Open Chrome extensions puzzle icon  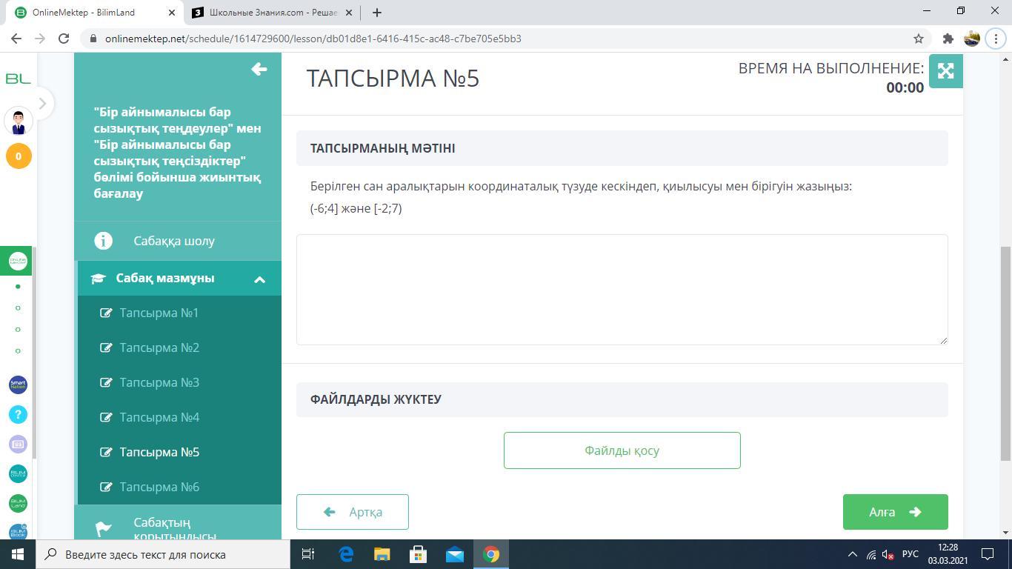tap(948, 39)
